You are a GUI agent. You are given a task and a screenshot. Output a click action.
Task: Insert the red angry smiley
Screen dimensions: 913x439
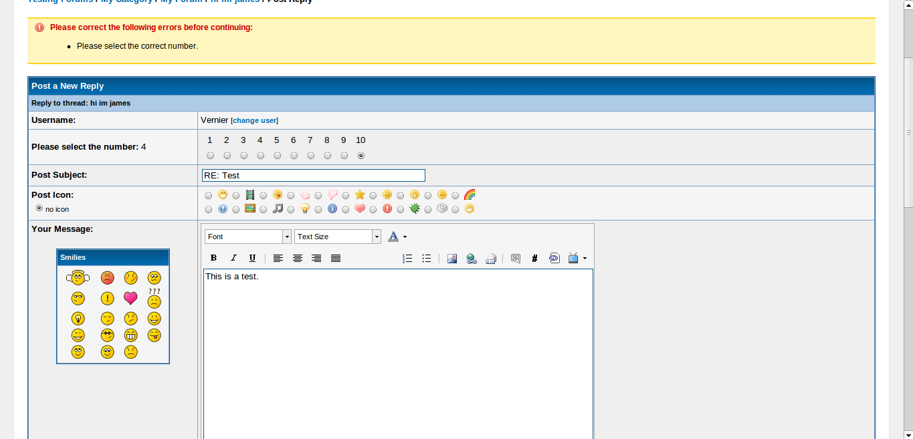tap(108, 277)
